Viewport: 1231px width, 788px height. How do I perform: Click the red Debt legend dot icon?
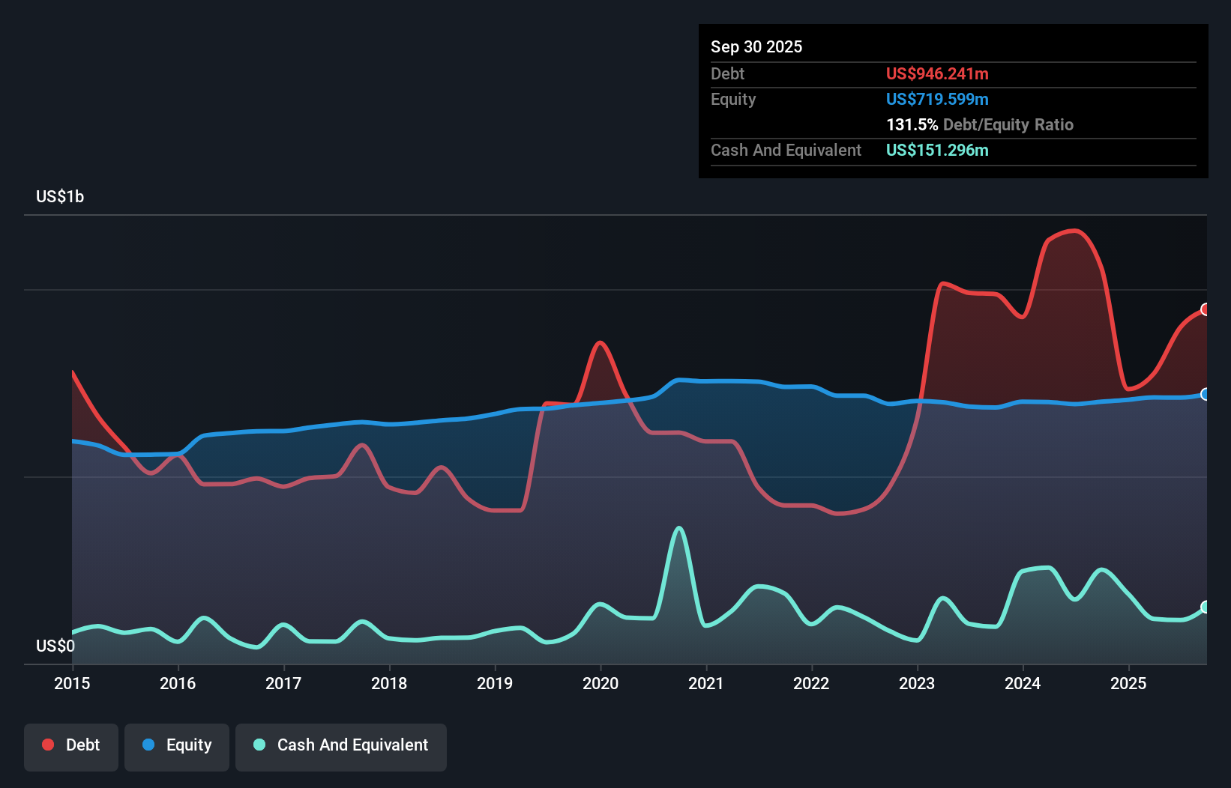(46, 745)
